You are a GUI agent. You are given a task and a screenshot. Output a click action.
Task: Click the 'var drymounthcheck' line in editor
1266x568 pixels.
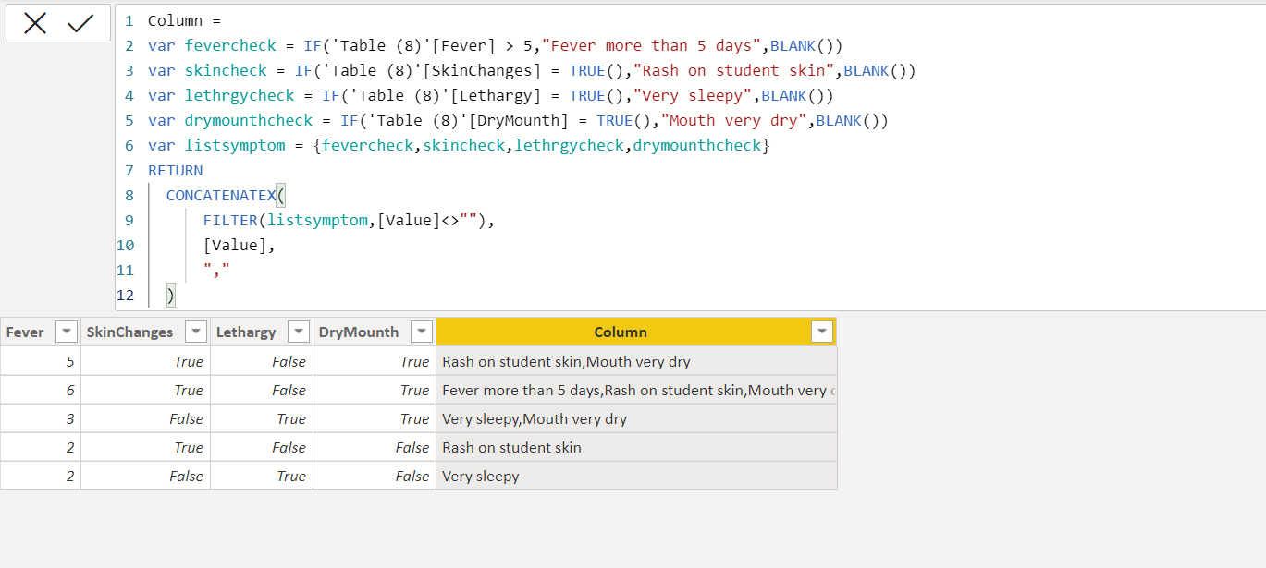point(518,120)
